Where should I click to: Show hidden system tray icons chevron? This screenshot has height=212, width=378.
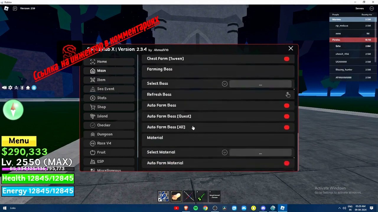(339, 208)
